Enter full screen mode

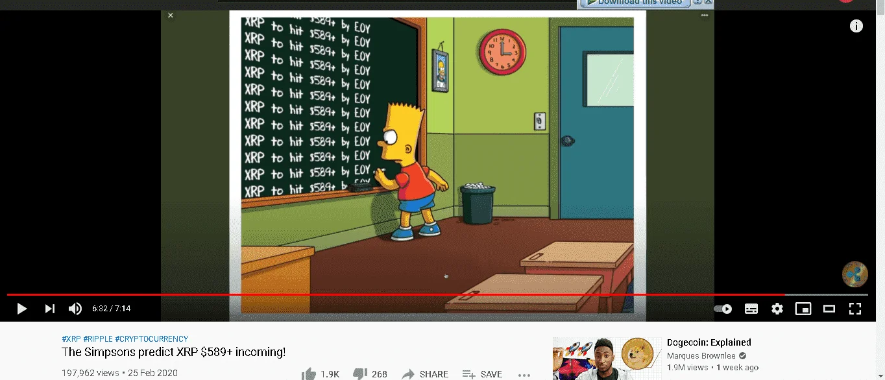pyautogui.click(x=855, y=309)
